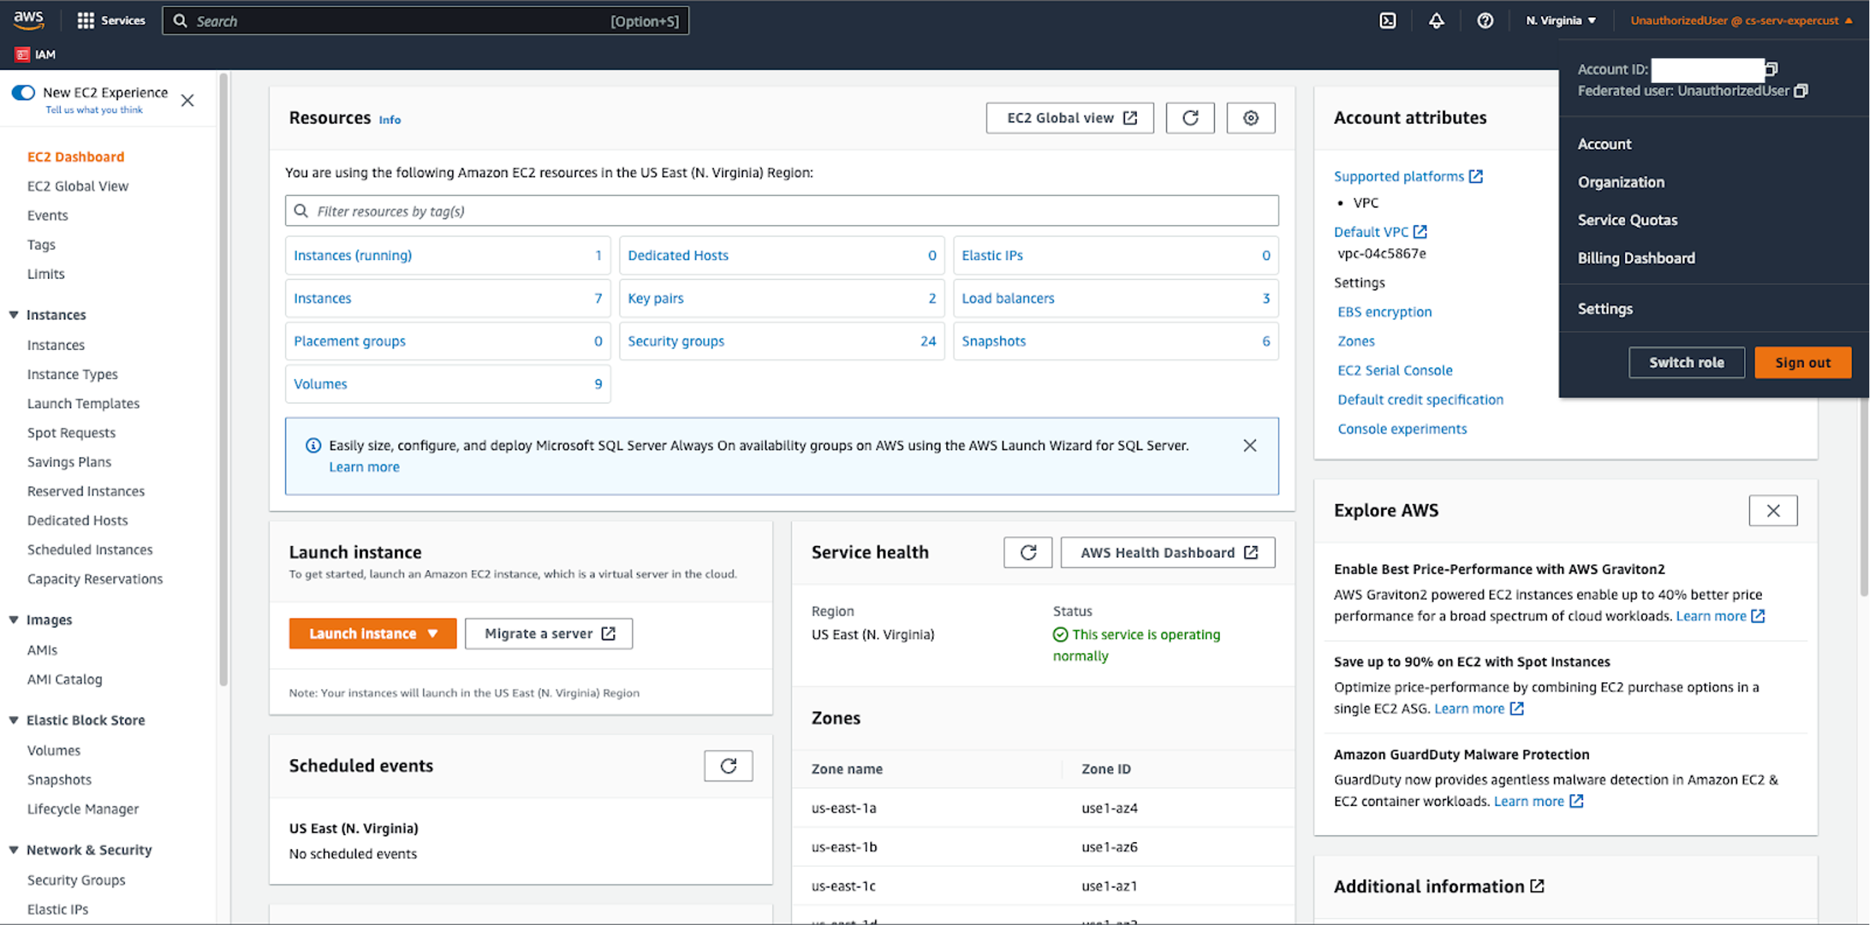Click the Supported platforms external link
The width and height of the screenshot is (1870, 925).
click(1408, 176)
